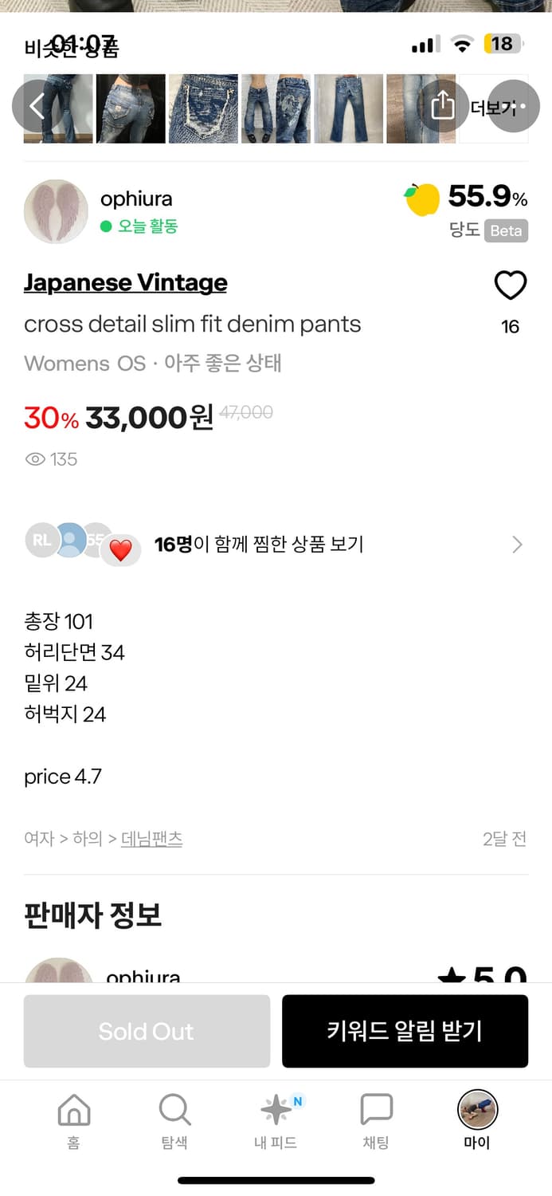Tap the more similar products tile
This screenshot has width=552, height=1196.
tap(483, 108)
